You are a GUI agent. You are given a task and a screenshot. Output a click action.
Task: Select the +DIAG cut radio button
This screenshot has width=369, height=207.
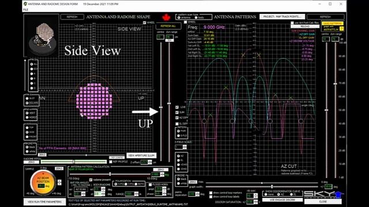(178, 164)
